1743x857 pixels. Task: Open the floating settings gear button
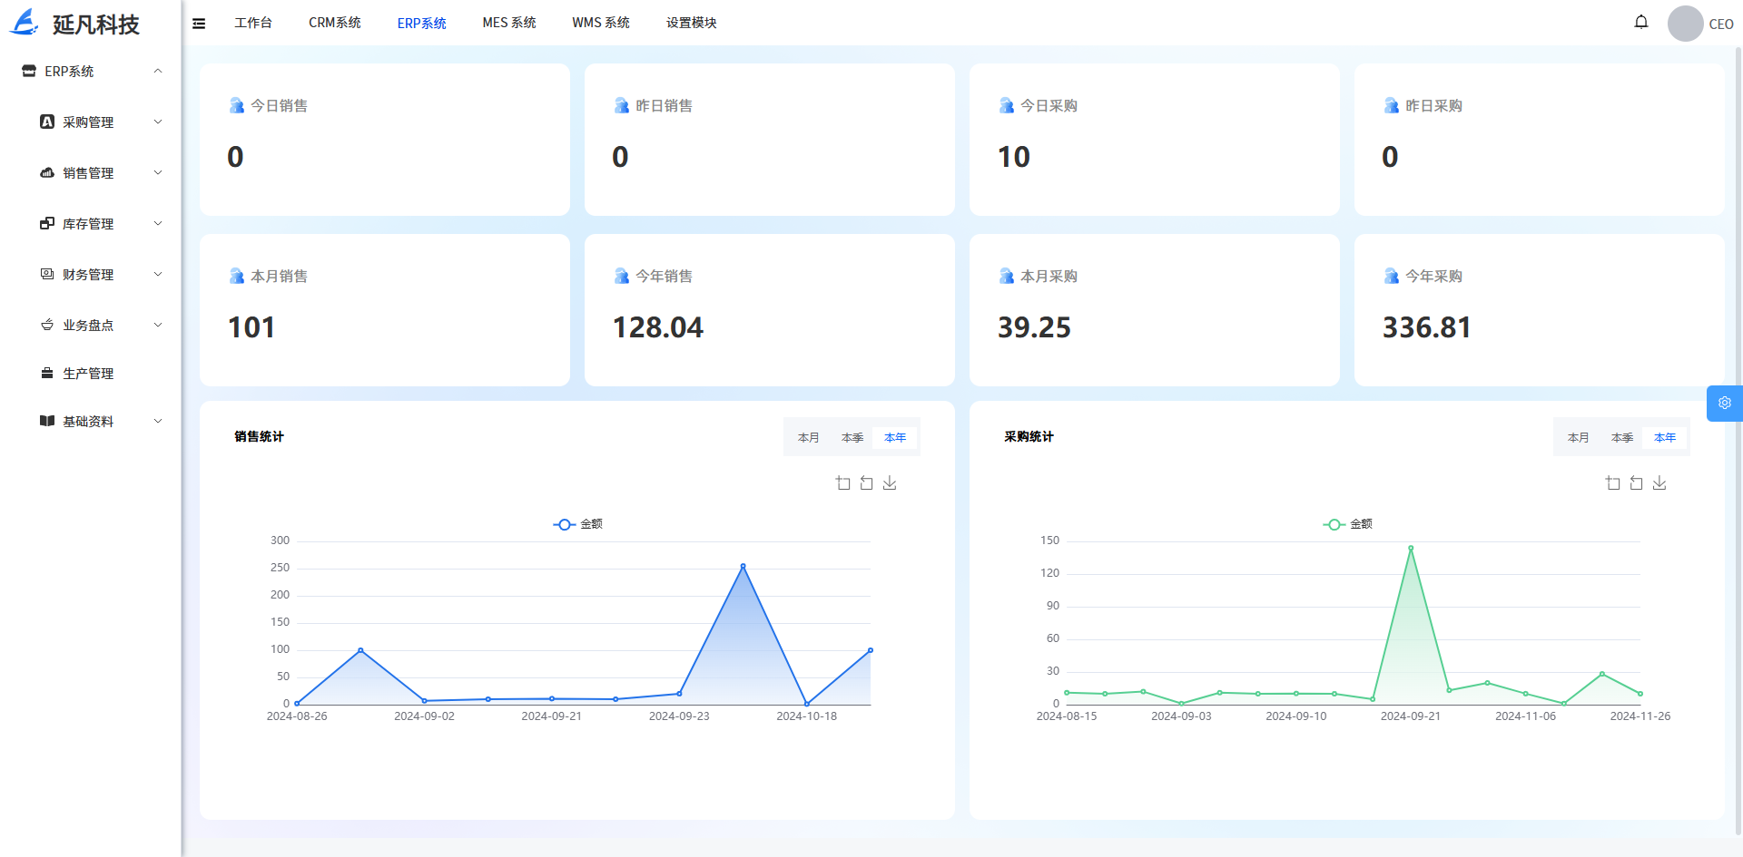(x=1724, y=404)
